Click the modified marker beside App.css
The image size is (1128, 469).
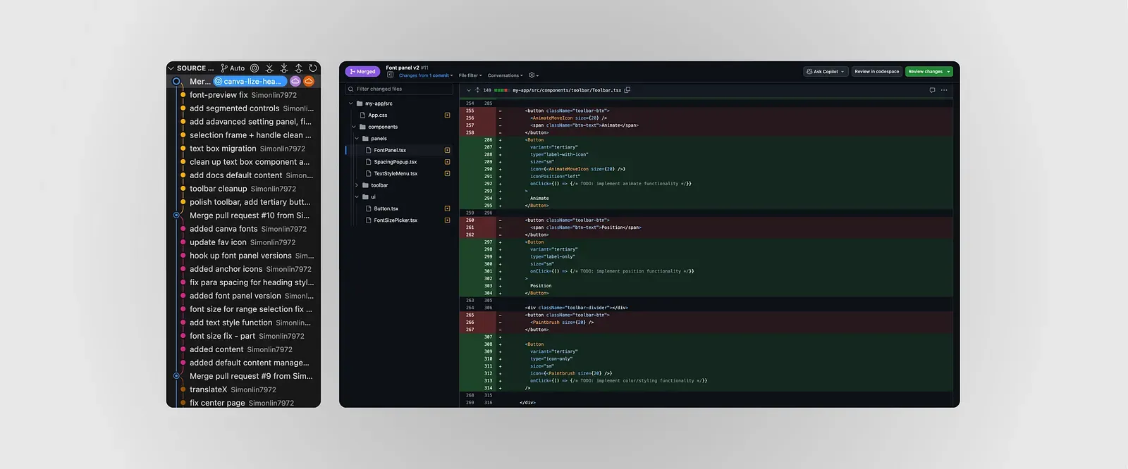(x=447, y=115)
